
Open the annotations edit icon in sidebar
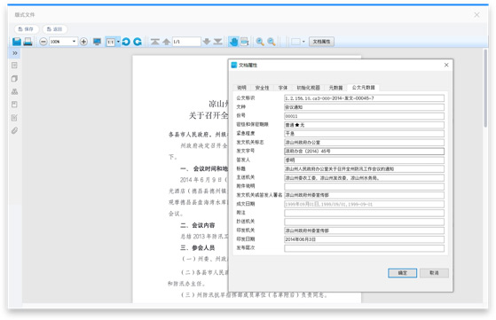14,118
